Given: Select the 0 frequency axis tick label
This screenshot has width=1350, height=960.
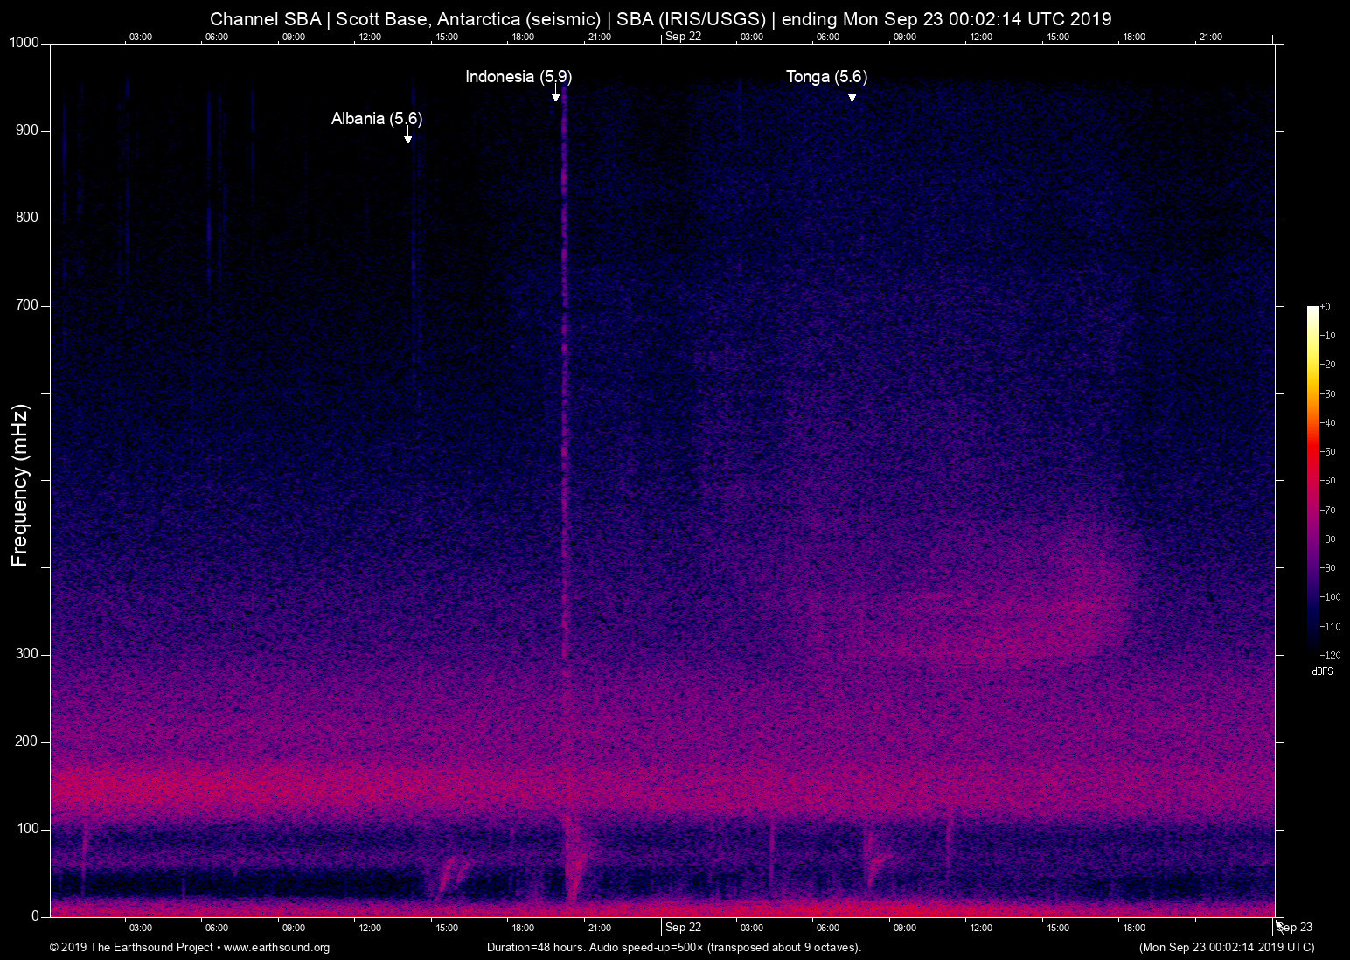Looking at the screenshot, I should (35, 916).
